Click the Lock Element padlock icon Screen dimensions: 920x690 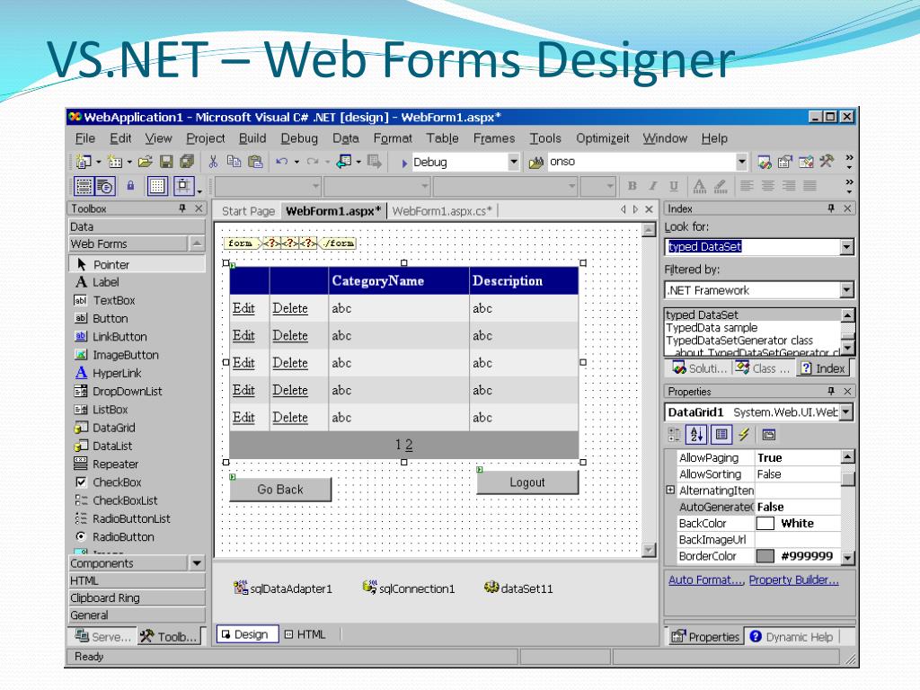pos(130,186)
